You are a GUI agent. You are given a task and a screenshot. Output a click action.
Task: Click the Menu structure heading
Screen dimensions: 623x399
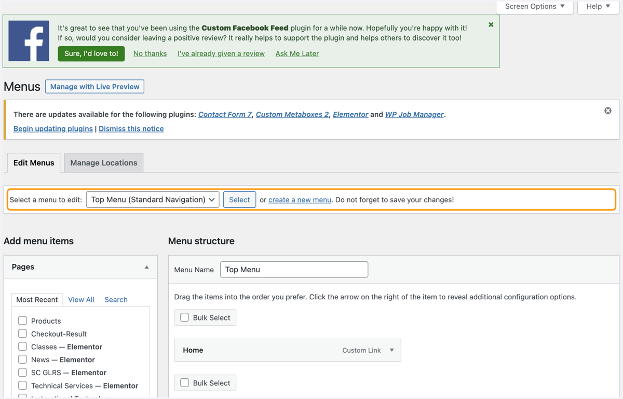pyautogui.click(x=201, y=241)
